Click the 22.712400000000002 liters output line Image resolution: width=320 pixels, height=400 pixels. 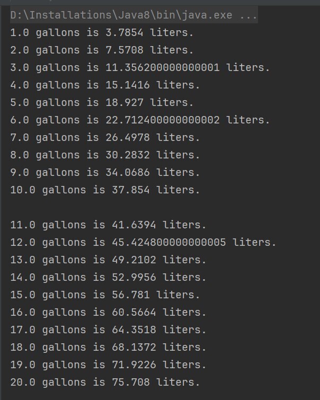140,120
